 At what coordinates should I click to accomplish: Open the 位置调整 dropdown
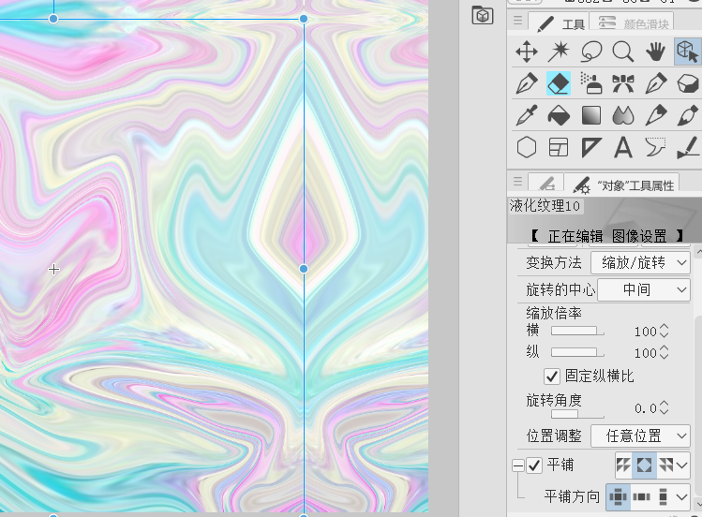[640, 436]
